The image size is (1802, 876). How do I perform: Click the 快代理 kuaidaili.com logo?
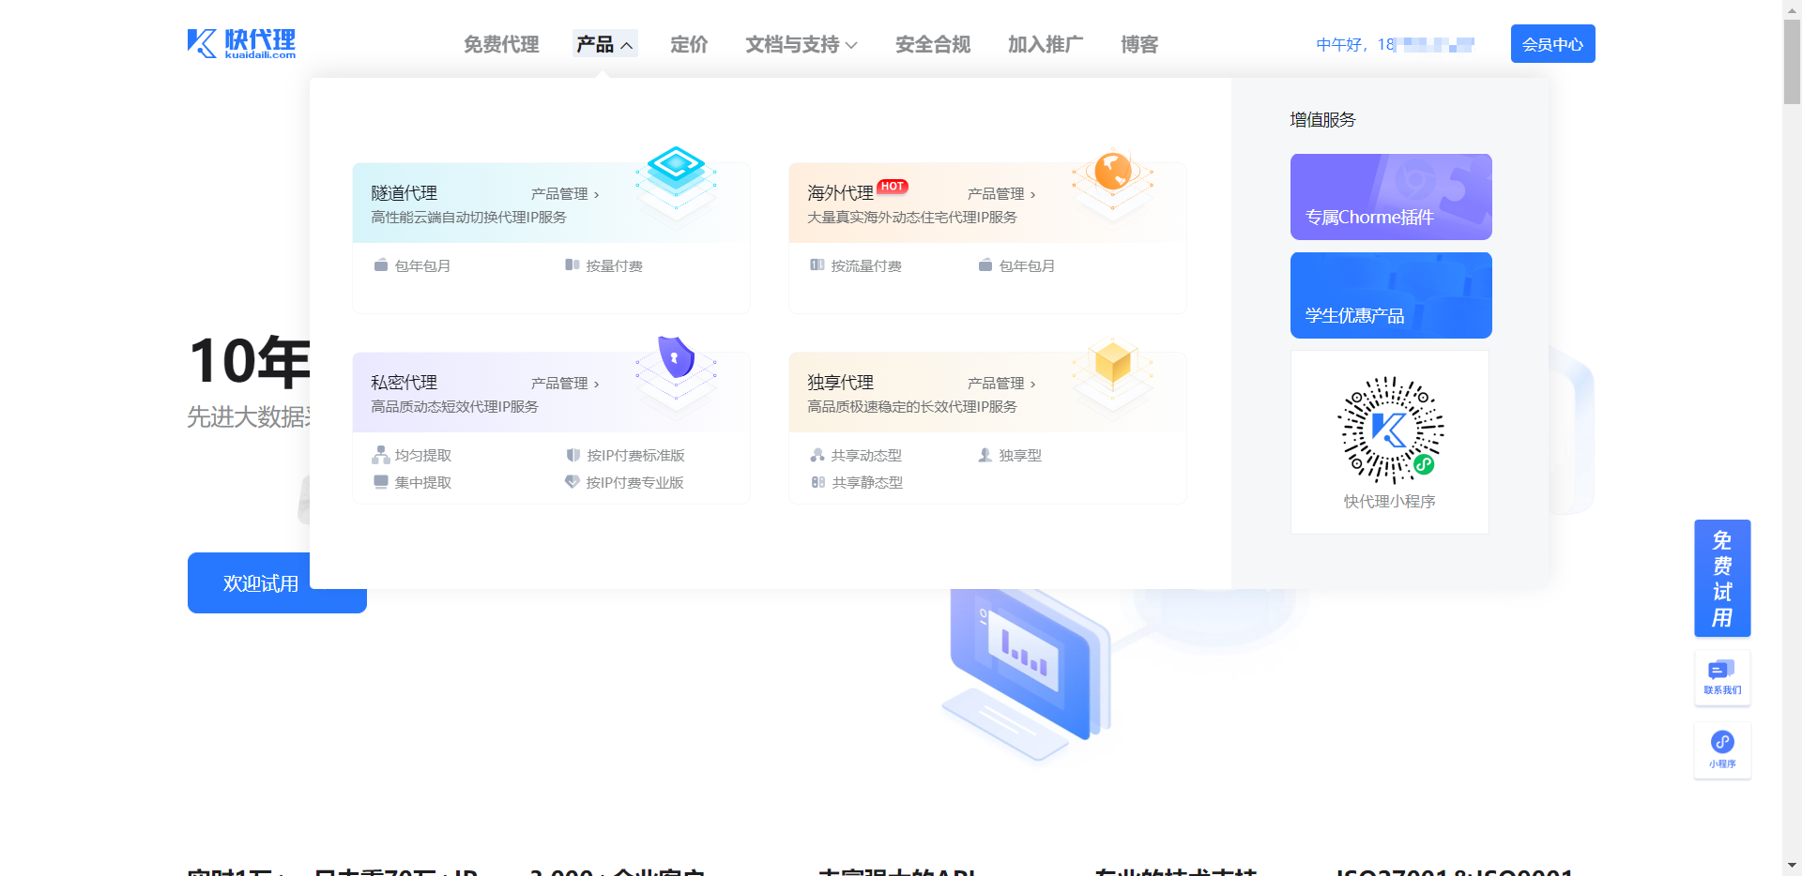point(241,43)
